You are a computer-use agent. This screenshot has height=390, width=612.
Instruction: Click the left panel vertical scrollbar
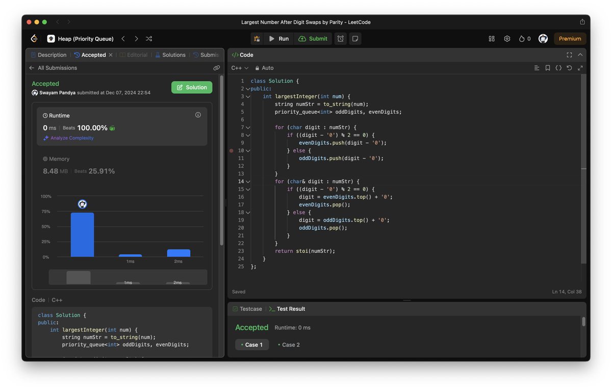point(221,160)
